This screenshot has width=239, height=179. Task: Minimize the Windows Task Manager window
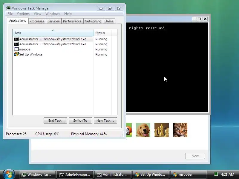[x=101, y=8]
